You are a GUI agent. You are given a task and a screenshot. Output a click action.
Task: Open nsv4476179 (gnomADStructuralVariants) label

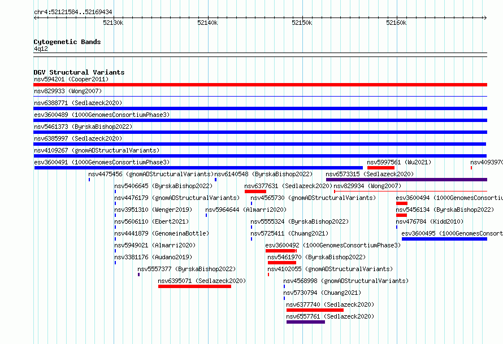click(177, 198)
